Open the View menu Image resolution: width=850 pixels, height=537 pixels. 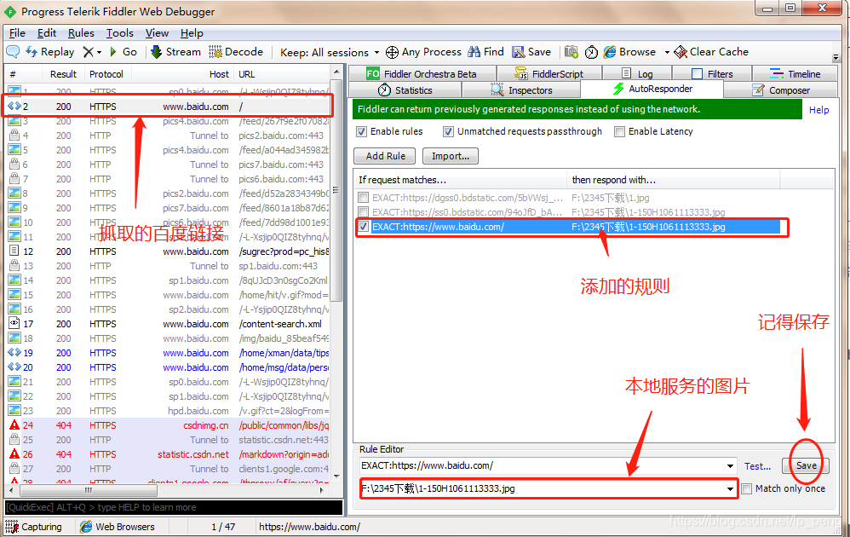click(x=157, y=33)
